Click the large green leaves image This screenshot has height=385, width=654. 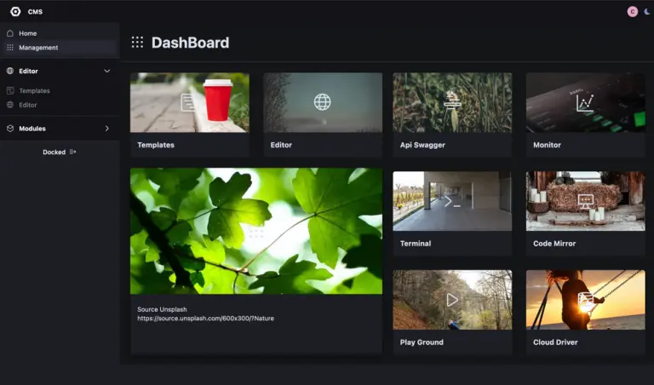pos(255,230)
